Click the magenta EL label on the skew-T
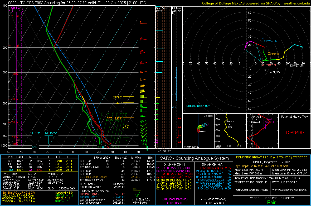 coord(125,41)
